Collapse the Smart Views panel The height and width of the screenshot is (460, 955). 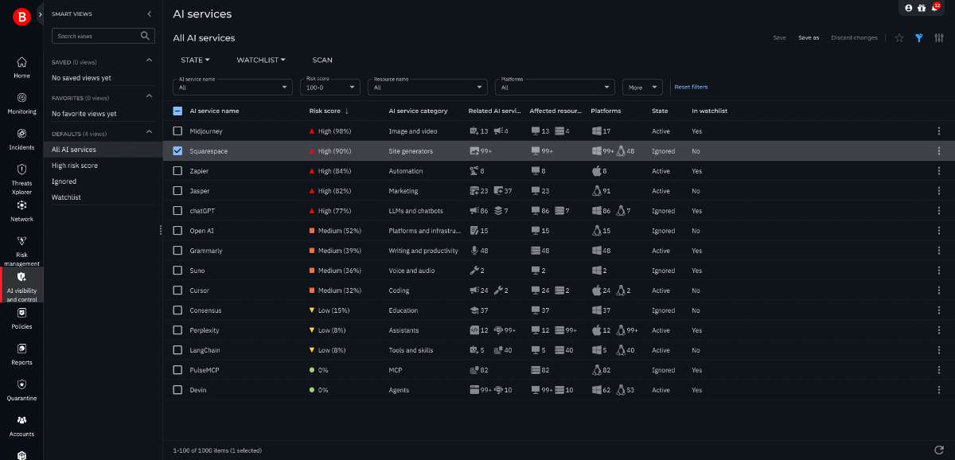point(149,14)
